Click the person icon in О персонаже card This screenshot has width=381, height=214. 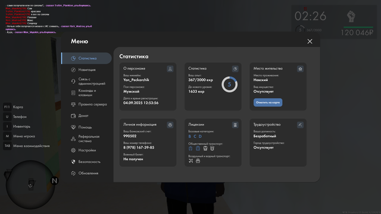(x=170, y=69)
